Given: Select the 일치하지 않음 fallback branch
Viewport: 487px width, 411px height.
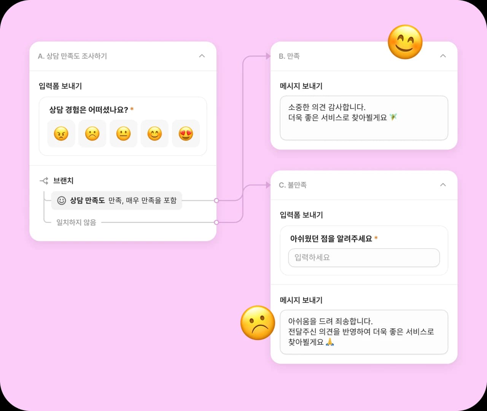Looking at the screenshot, I should pyautogui.click(x=76, y=222).
